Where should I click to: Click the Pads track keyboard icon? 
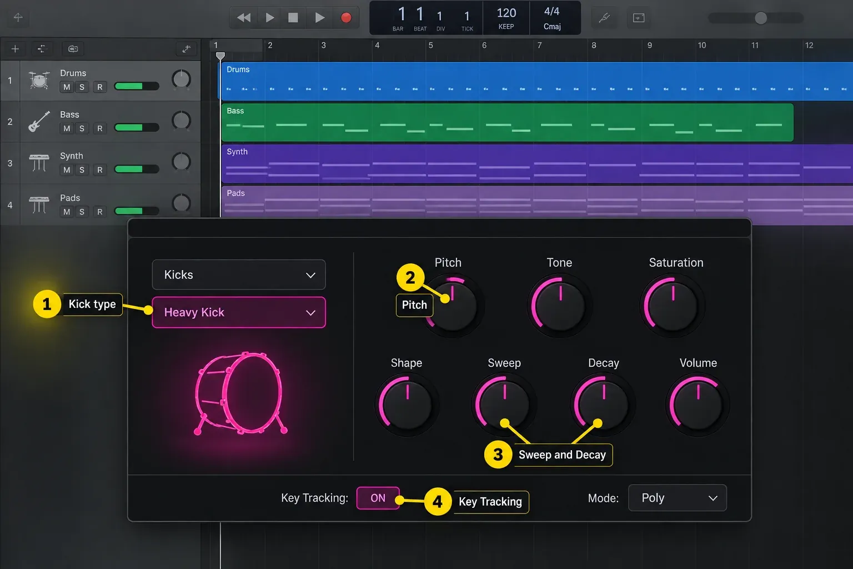point(39,204)
